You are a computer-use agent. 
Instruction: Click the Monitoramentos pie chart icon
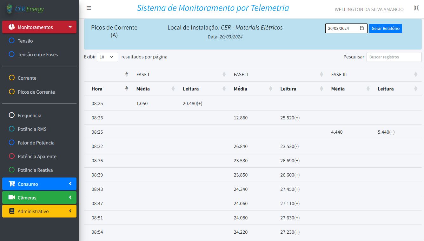pos(12,27)
